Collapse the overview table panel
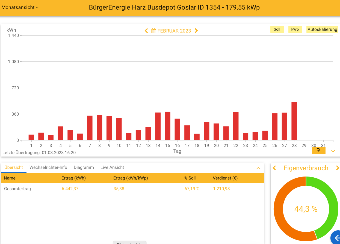Viewport: 340px width, 244px height. (258, 168)
